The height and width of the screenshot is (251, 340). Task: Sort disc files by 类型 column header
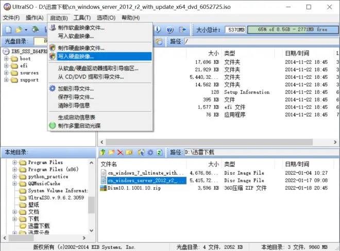248,53
